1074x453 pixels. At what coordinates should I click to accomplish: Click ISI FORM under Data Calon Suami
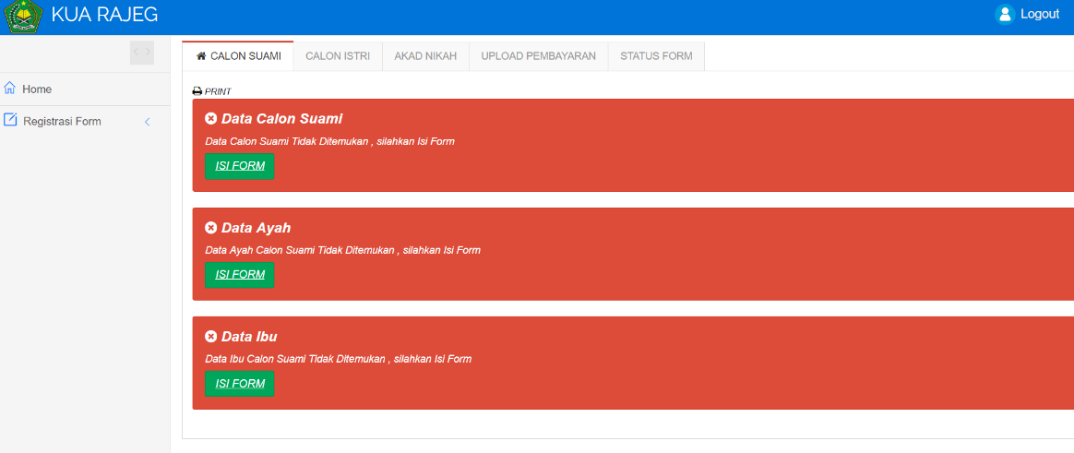coord(240,166)
